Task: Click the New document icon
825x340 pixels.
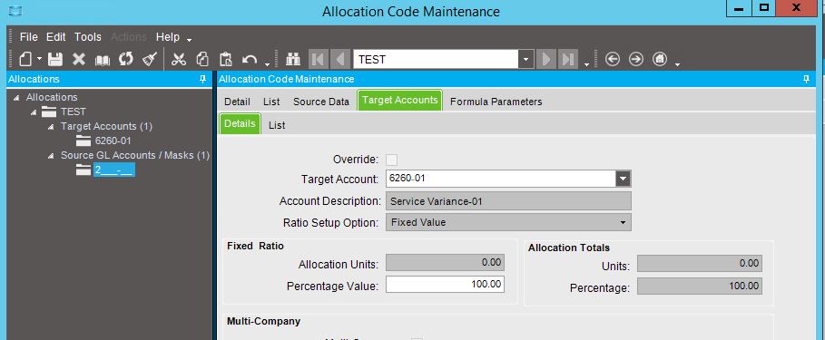Action: [25, 59]
